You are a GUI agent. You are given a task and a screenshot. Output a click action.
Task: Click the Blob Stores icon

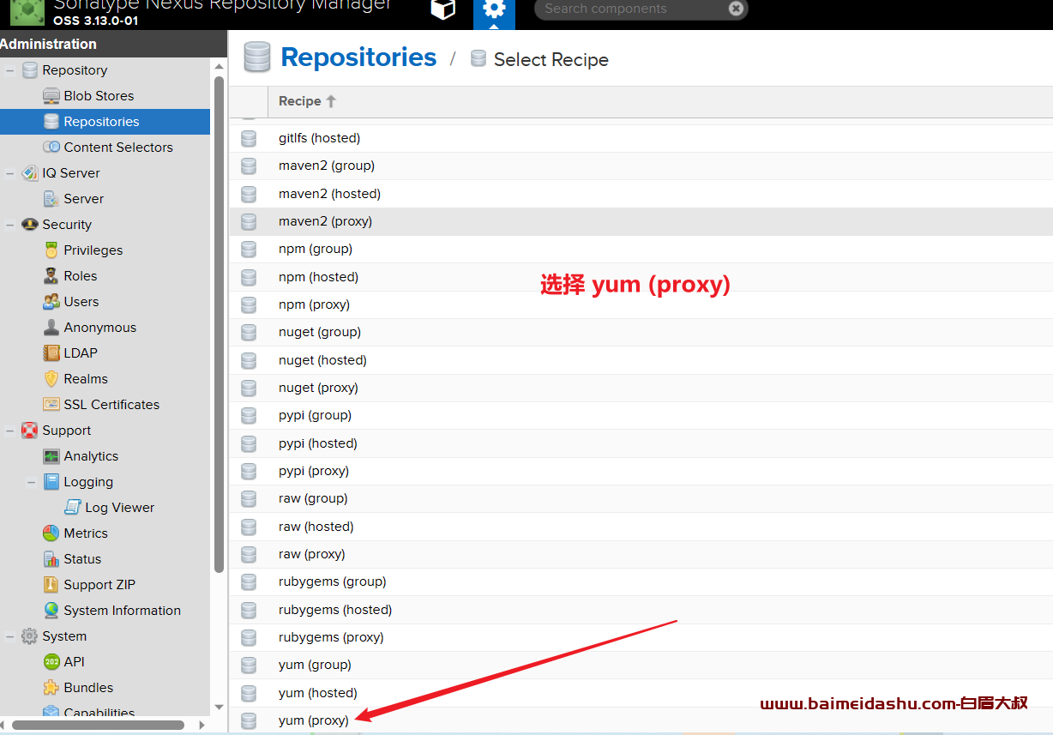click(51, 96)
